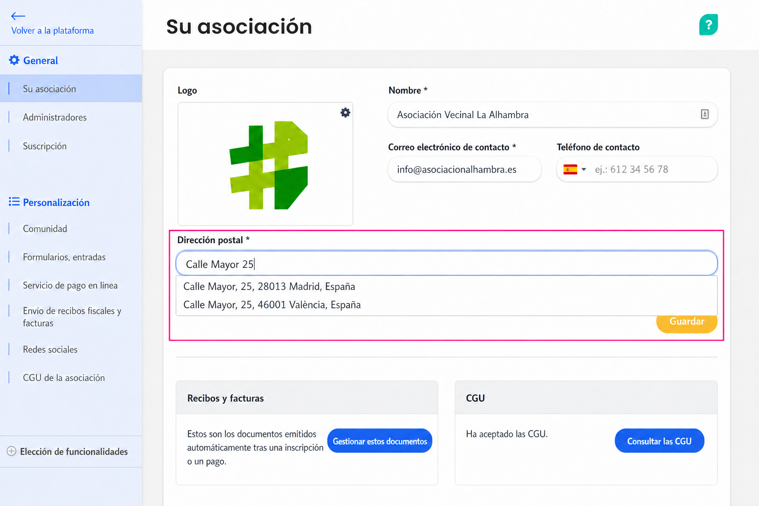
Task: Click Gestionar estos documentos button
Action: tap(379, 441)
